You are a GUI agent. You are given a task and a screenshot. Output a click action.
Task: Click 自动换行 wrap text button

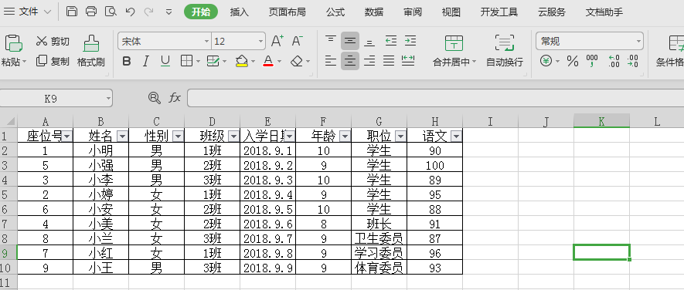point(505,51)
